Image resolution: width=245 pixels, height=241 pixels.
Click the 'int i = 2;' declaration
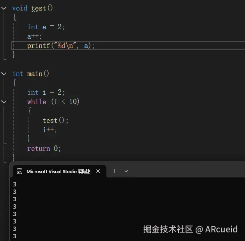[46, 92]
